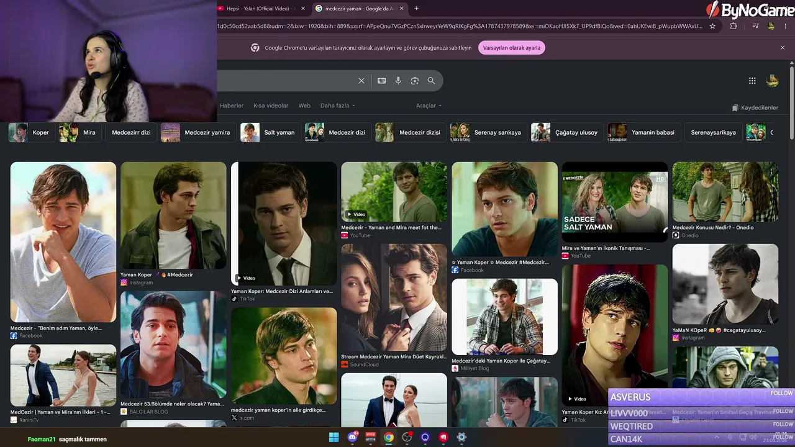
Task: Open OBS Studio from the taskbar
Action: tap(407, 437)
